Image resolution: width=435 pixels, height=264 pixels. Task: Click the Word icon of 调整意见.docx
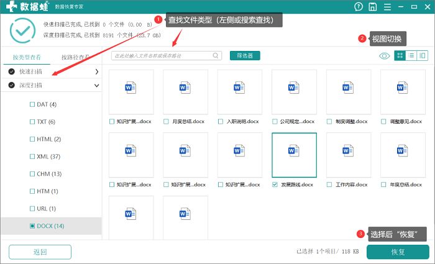pyautogui.click(x=402, y=88)
